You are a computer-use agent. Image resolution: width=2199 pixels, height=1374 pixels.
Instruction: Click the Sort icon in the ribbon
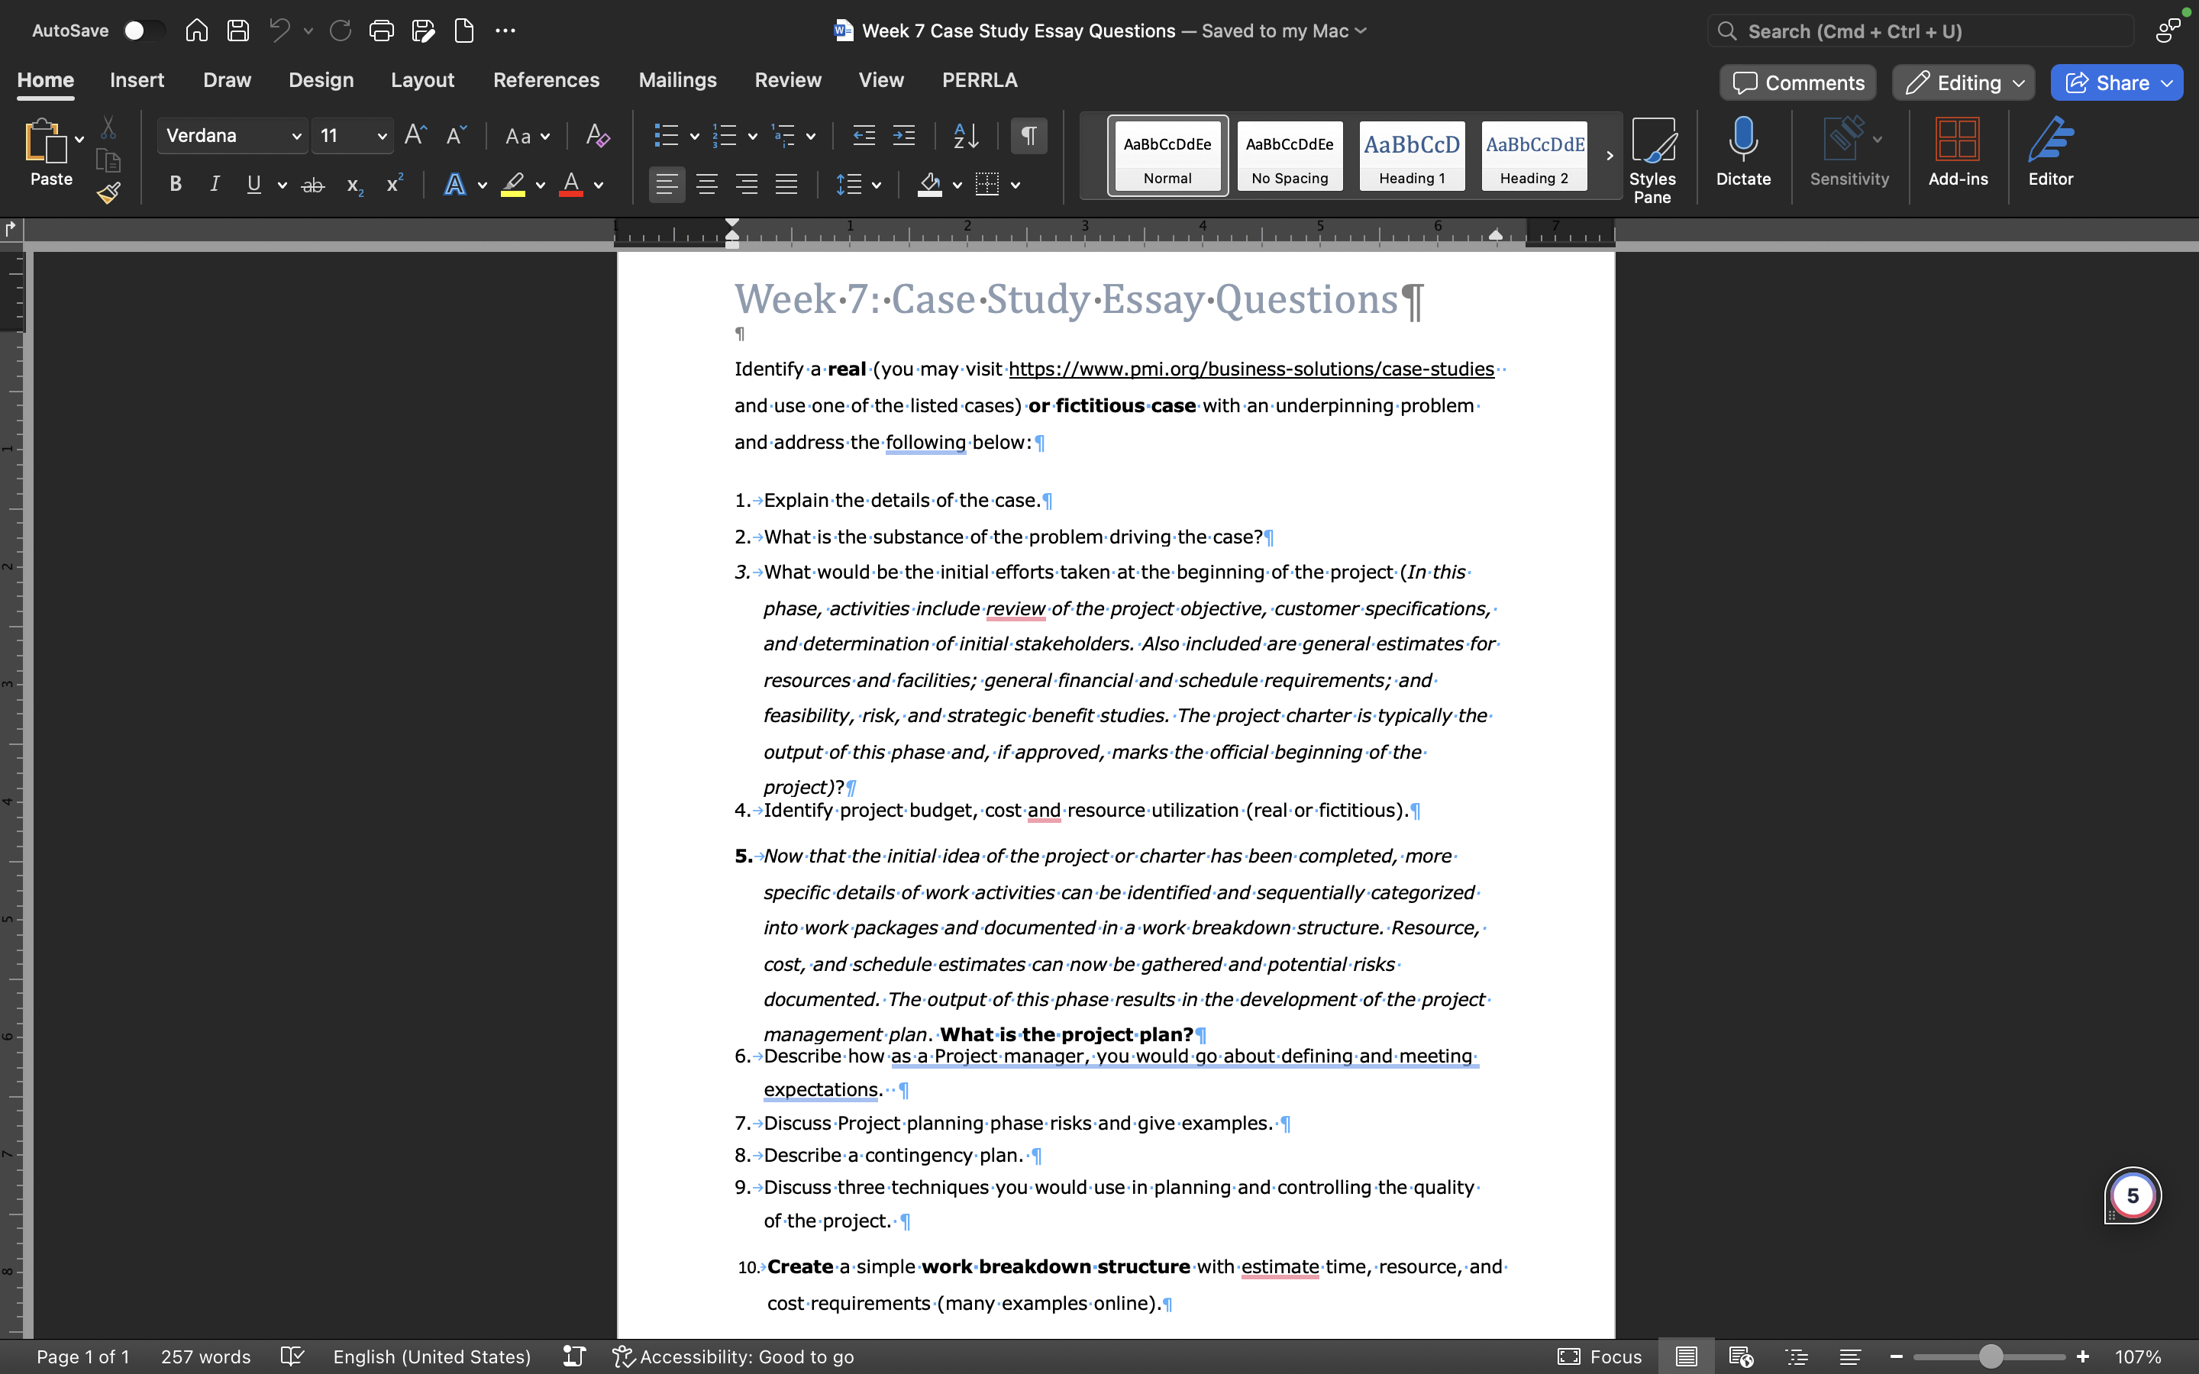click(965, 134)
